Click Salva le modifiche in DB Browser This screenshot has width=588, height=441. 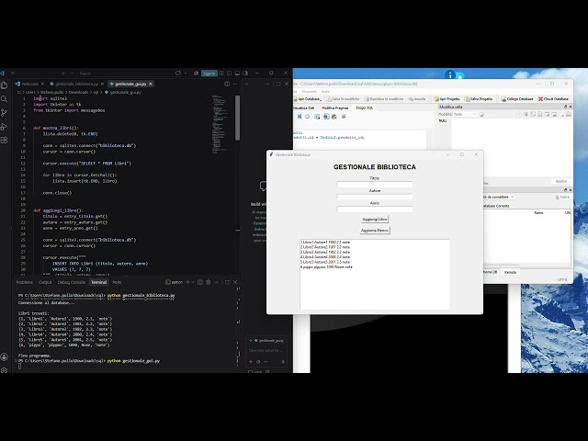click(x=343, y=99)
